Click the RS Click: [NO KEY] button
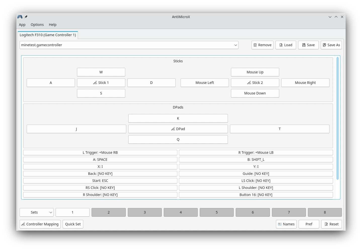Viewport: 362px width, 250px height. pyautogui.click(x=100, y=188)
